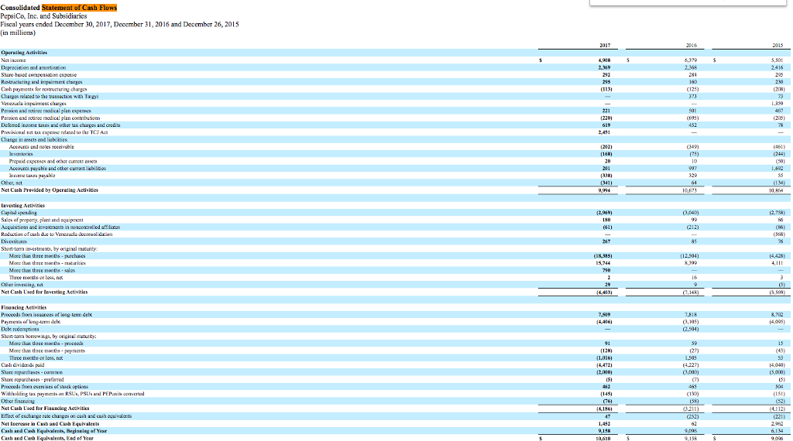Click the 'Income taxes payable' row label
The height and width of the screenshot is (441, 793).
(33, 176)
